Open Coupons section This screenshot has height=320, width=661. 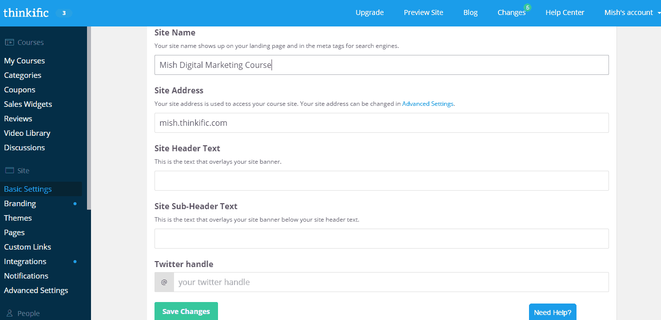pyautogui.click(x=19, y=90)
